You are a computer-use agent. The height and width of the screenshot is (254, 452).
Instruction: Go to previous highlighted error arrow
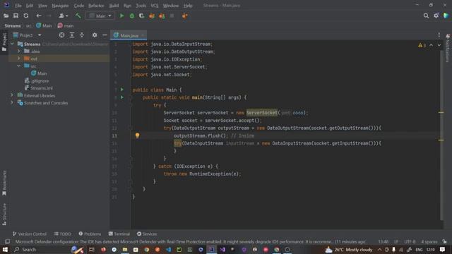(431, 45)
